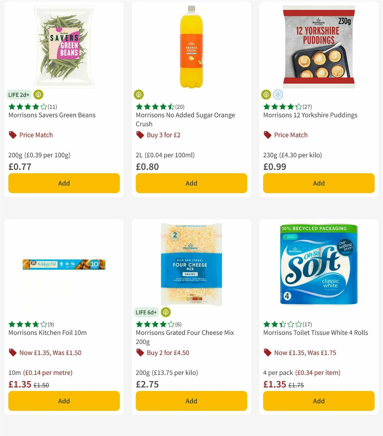Viewport: 383px width, 436px height.
Task: Click the offer tag icon on Kitchen Foil deal
Action: [x=12, y=352]
